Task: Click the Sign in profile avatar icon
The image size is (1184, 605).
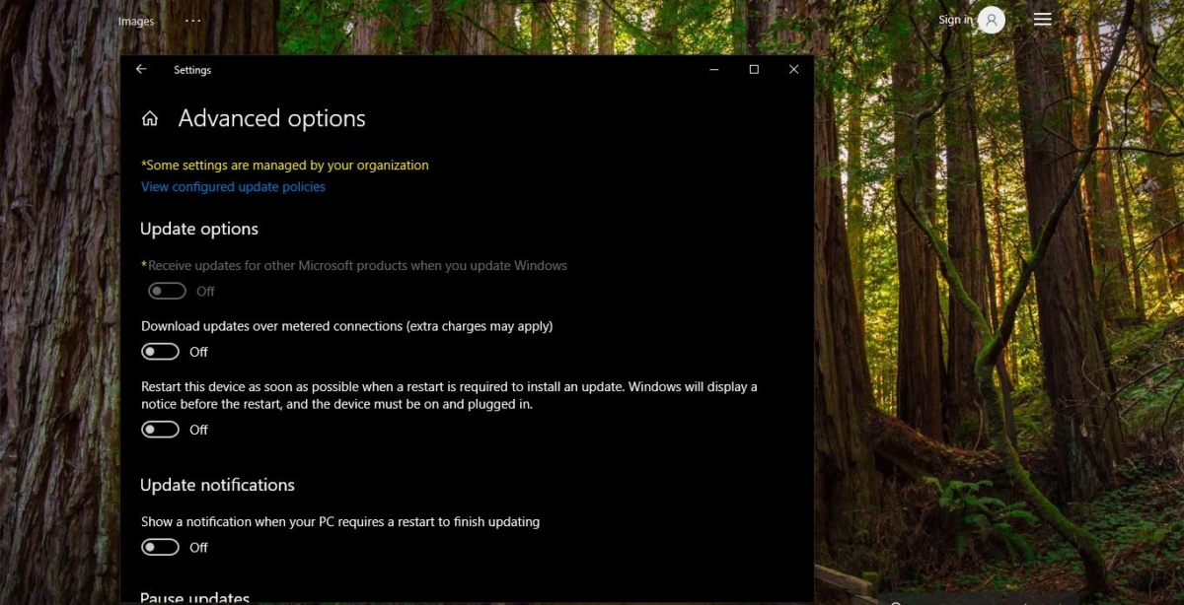Action: click(993, 20)
